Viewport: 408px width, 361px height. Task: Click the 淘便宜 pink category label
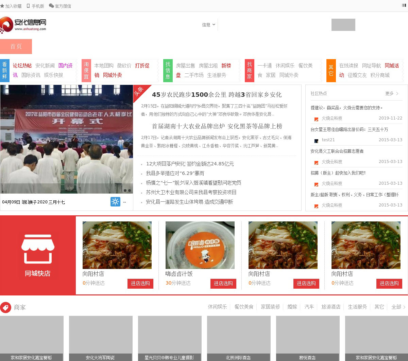[x=86, y=70]
